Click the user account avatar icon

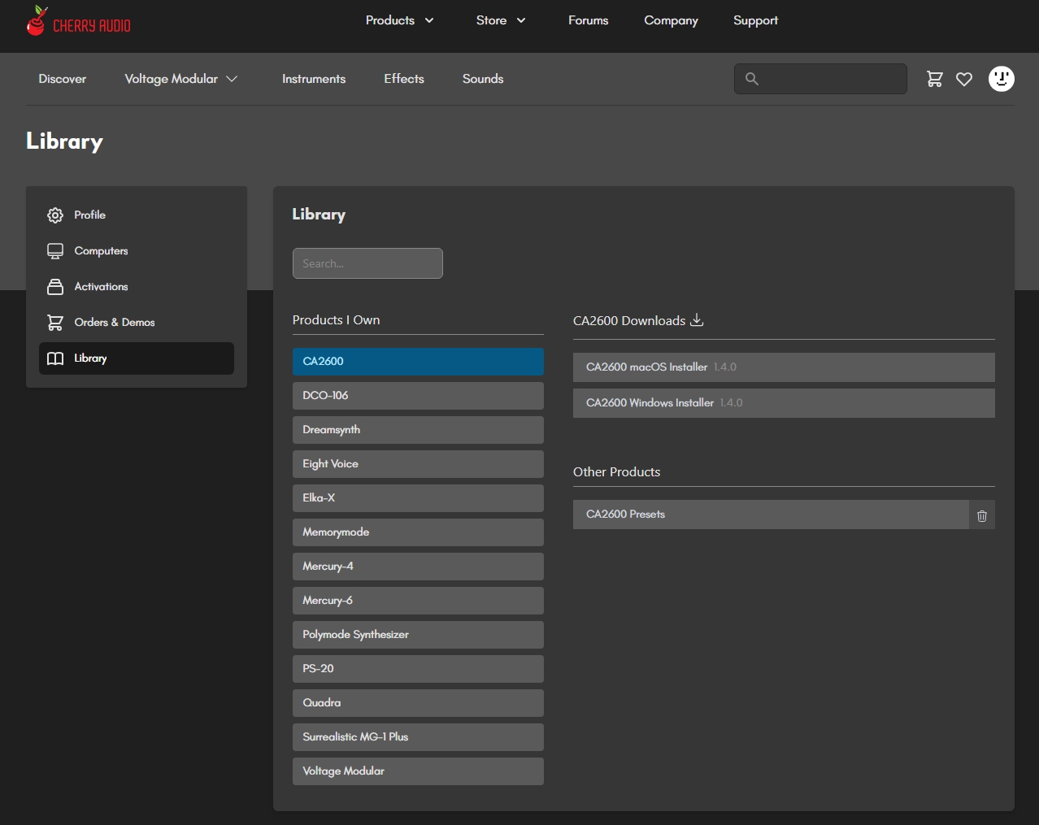[1001, 79]
